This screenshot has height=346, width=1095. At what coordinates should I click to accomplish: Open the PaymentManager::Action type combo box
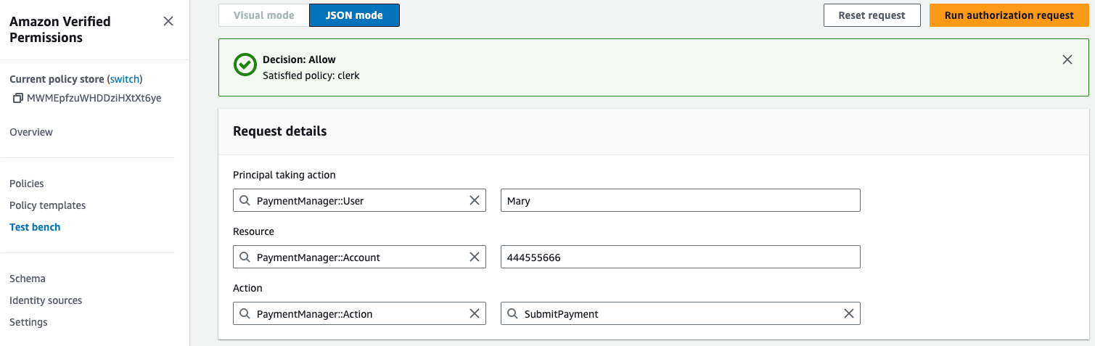(x=359, y=314)
